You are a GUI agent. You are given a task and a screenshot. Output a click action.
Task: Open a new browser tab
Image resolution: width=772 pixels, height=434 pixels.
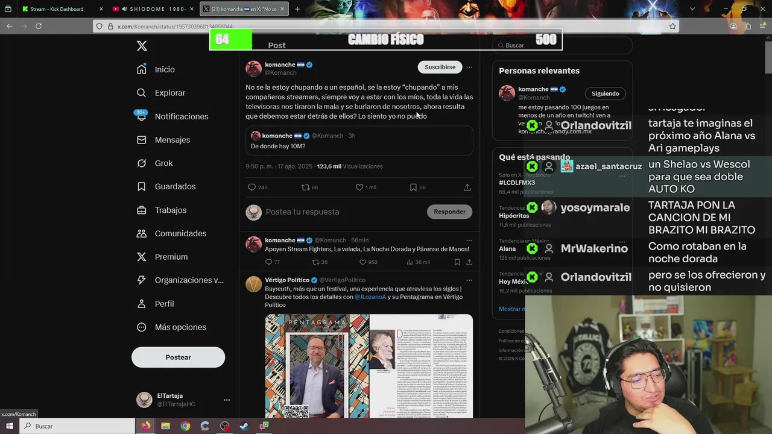click(297, 9)
